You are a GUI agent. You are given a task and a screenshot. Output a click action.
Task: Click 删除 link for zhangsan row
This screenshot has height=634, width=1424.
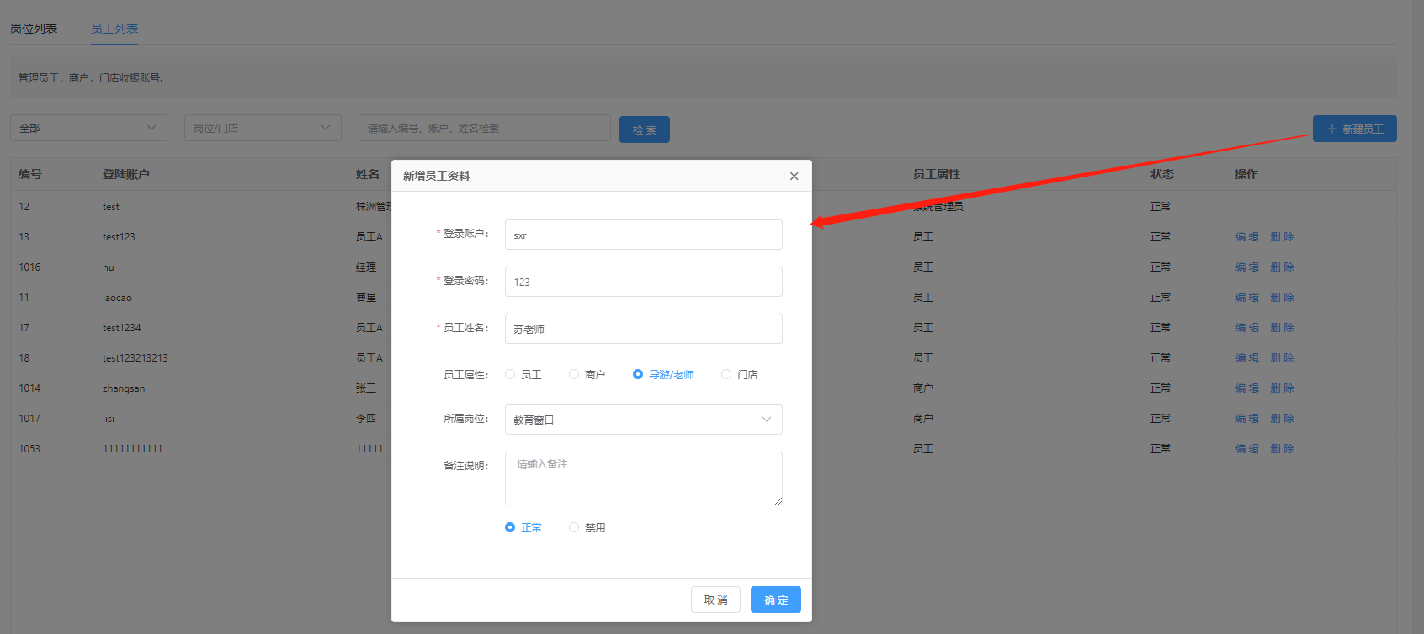[1282, 388]
